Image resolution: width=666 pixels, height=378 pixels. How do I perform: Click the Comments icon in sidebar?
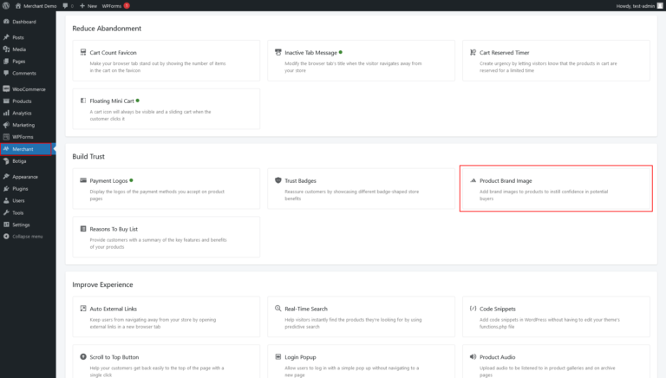tap(6, 73)
